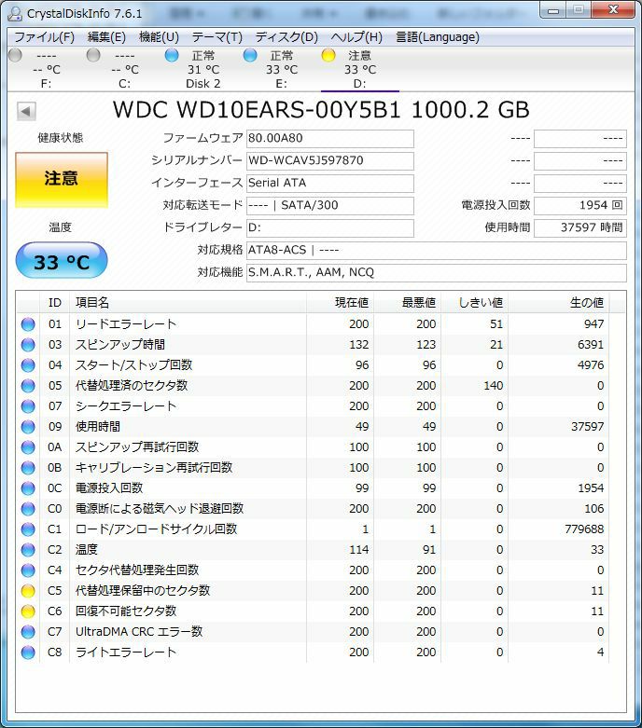Click the 33 °C temperature button
The image size is (642, 728).
point(62,260)
